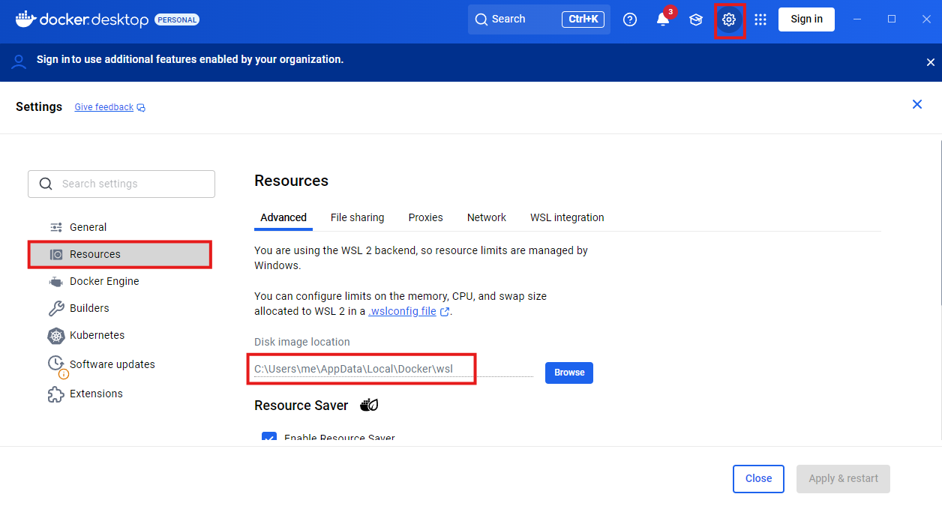The image size is (942, 509).
Task: Click the PERSONAL plan badge
Action: (177, 19)
